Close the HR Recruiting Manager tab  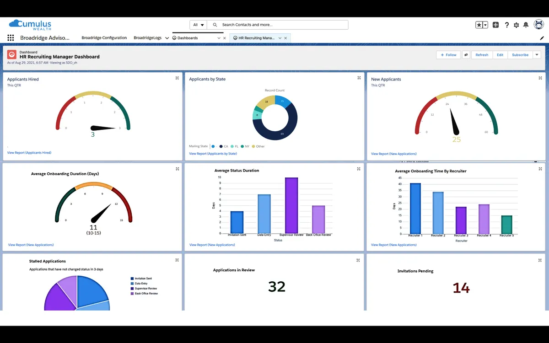[x=285, y=38]
